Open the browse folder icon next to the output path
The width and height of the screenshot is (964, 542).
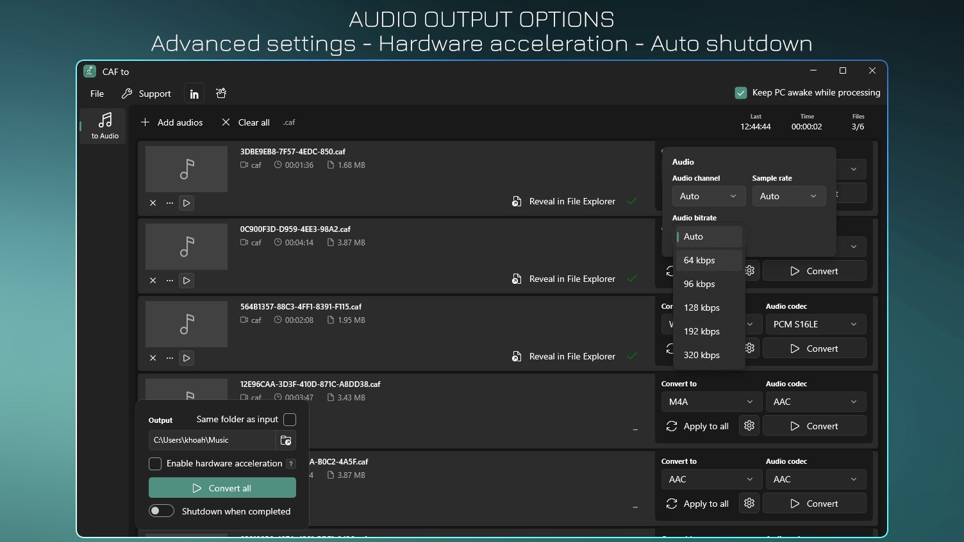[x=286, y=440]
